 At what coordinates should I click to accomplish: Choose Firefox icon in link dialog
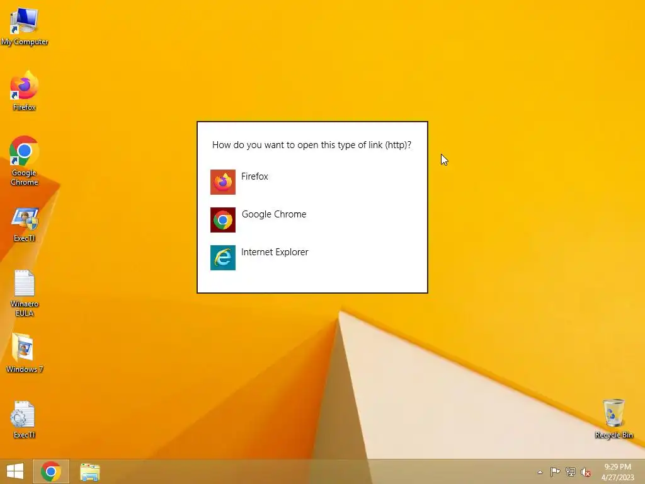223,182
